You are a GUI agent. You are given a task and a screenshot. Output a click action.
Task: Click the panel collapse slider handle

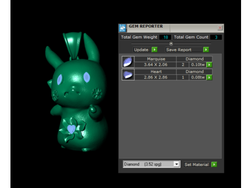pos(171,43)
